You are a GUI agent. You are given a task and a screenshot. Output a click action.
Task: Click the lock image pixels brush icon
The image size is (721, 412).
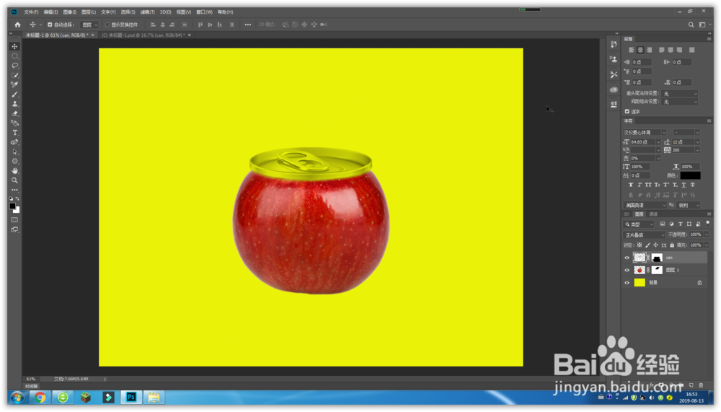647,245
